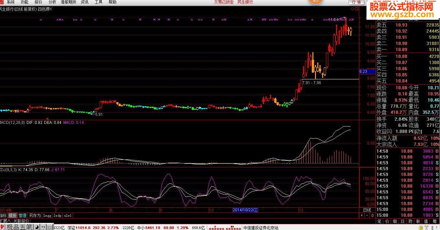Viewport: 440px width, 230px height.
Task: Click the 换手 value 2.84%
Action: 401,119
